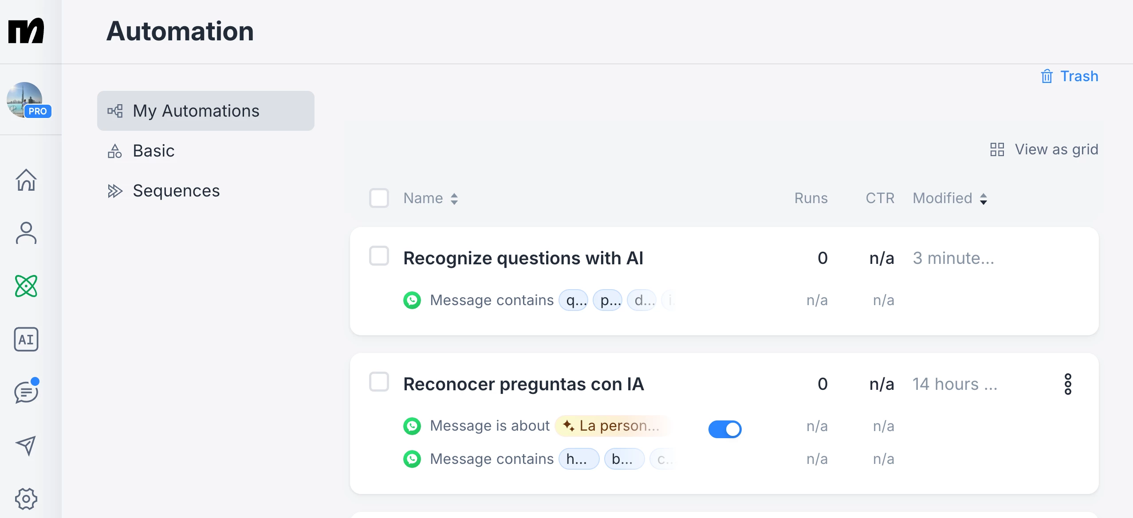This screenshot has height=518, width=1133.
Task: Open Live Chat bubble icon
Action: [x=26, y=392]
